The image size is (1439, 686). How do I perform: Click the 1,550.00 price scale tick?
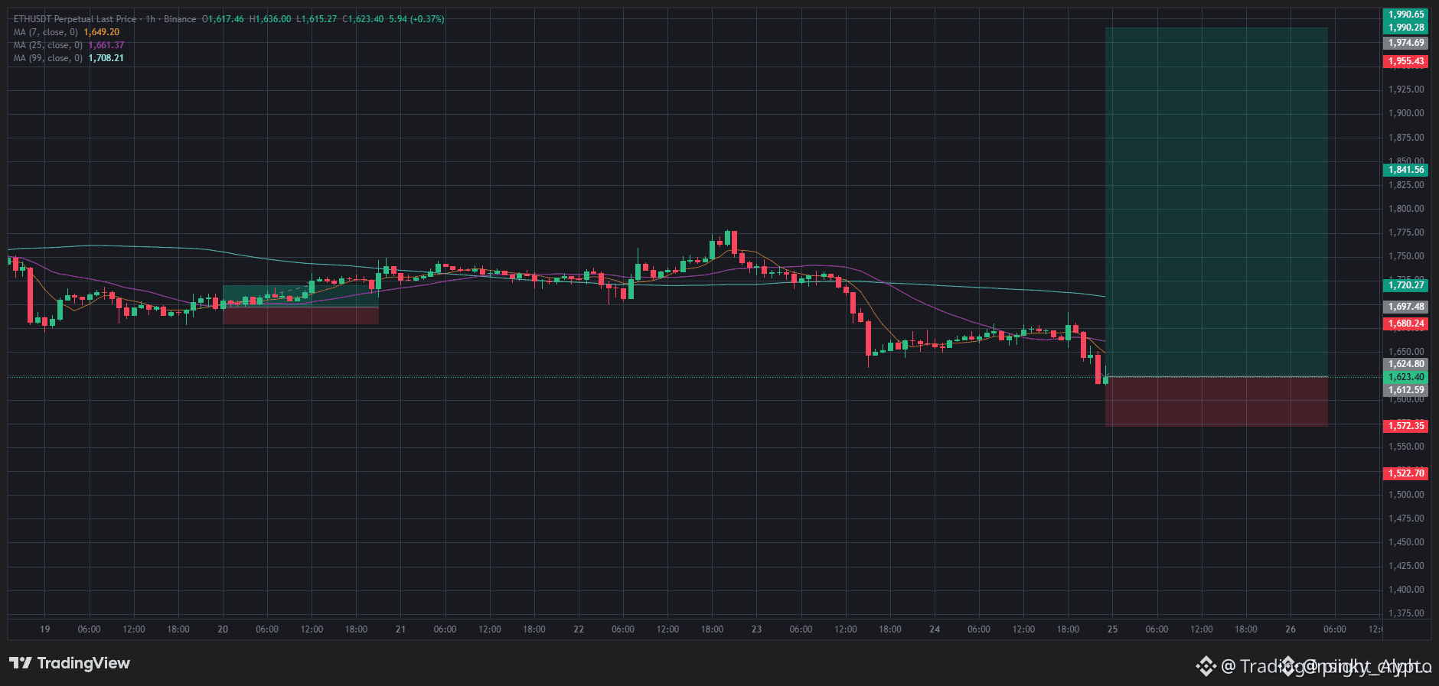tap(1406, 447)
